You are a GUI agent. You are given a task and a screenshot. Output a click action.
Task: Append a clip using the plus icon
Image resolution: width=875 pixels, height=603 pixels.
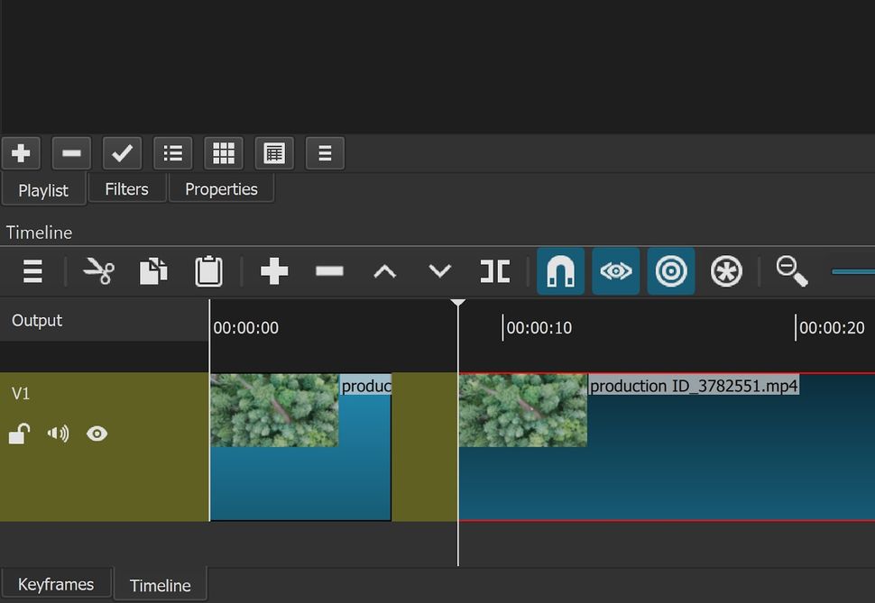[274, 270]
